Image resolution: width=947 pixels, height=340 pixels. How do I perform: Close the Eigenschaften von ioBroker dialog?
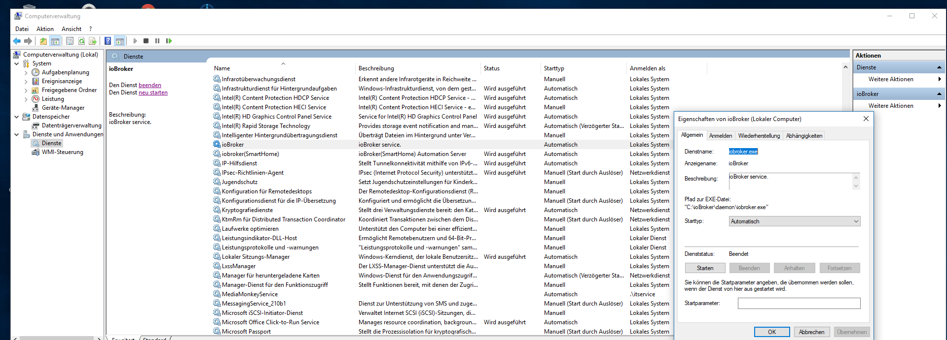click(866, 119)
